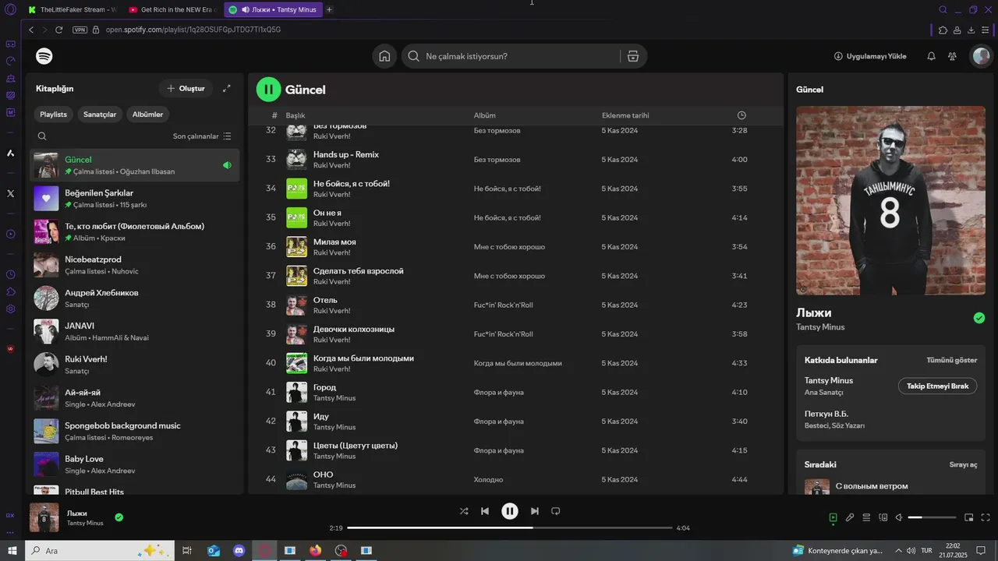Pause the Güncel playlist with the green button

point(268,90)
